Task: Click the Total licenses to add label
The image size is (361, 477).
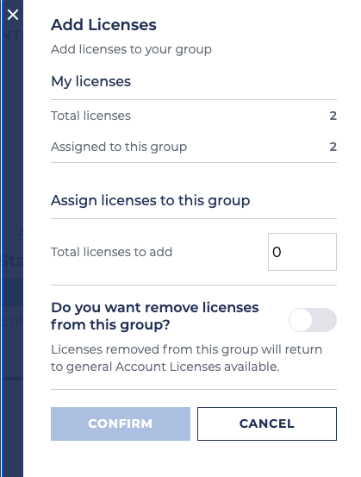Action: (x=111, y=252)
